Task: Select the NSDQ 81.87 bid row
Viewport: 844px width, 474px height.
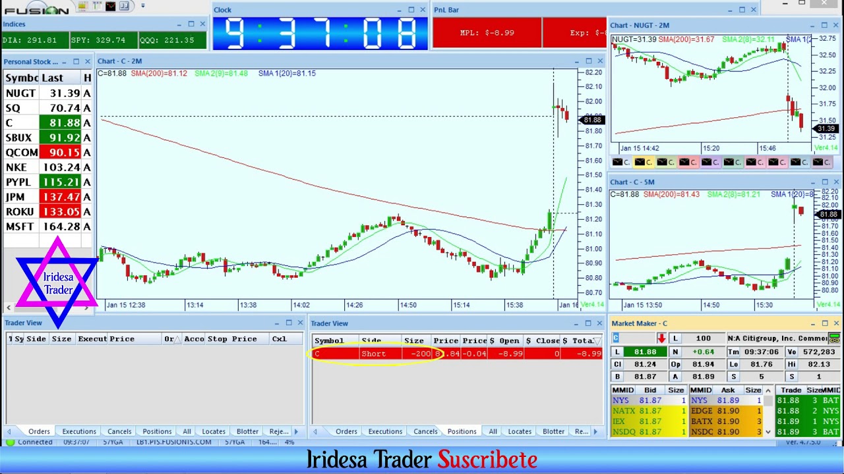Action: pyautogui.click(x=649, y=433)
